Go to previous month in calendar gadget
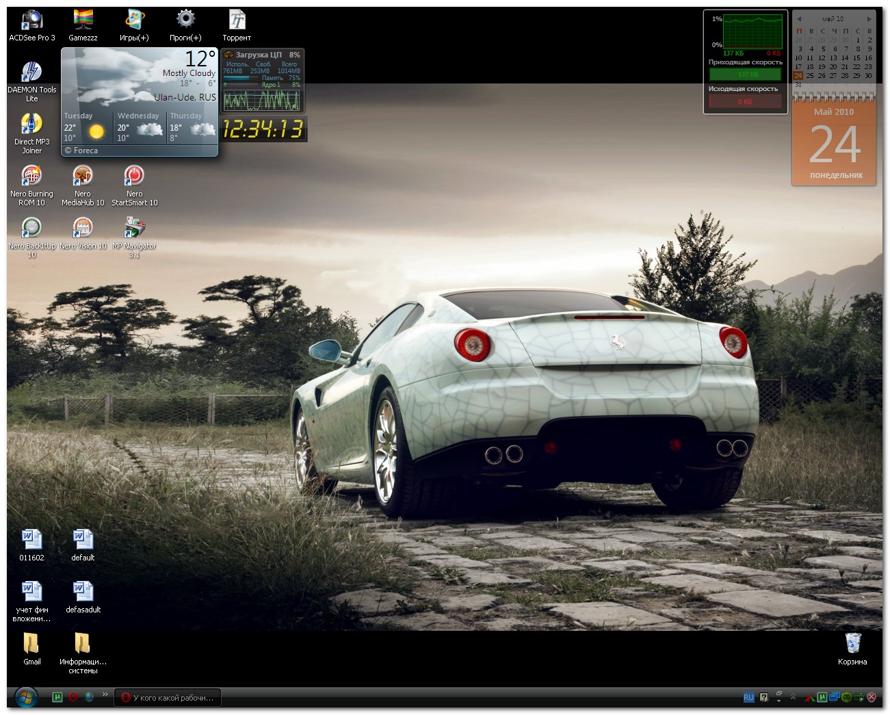Image resolution: width=890 pixels, height=715 pixels. 798,19
